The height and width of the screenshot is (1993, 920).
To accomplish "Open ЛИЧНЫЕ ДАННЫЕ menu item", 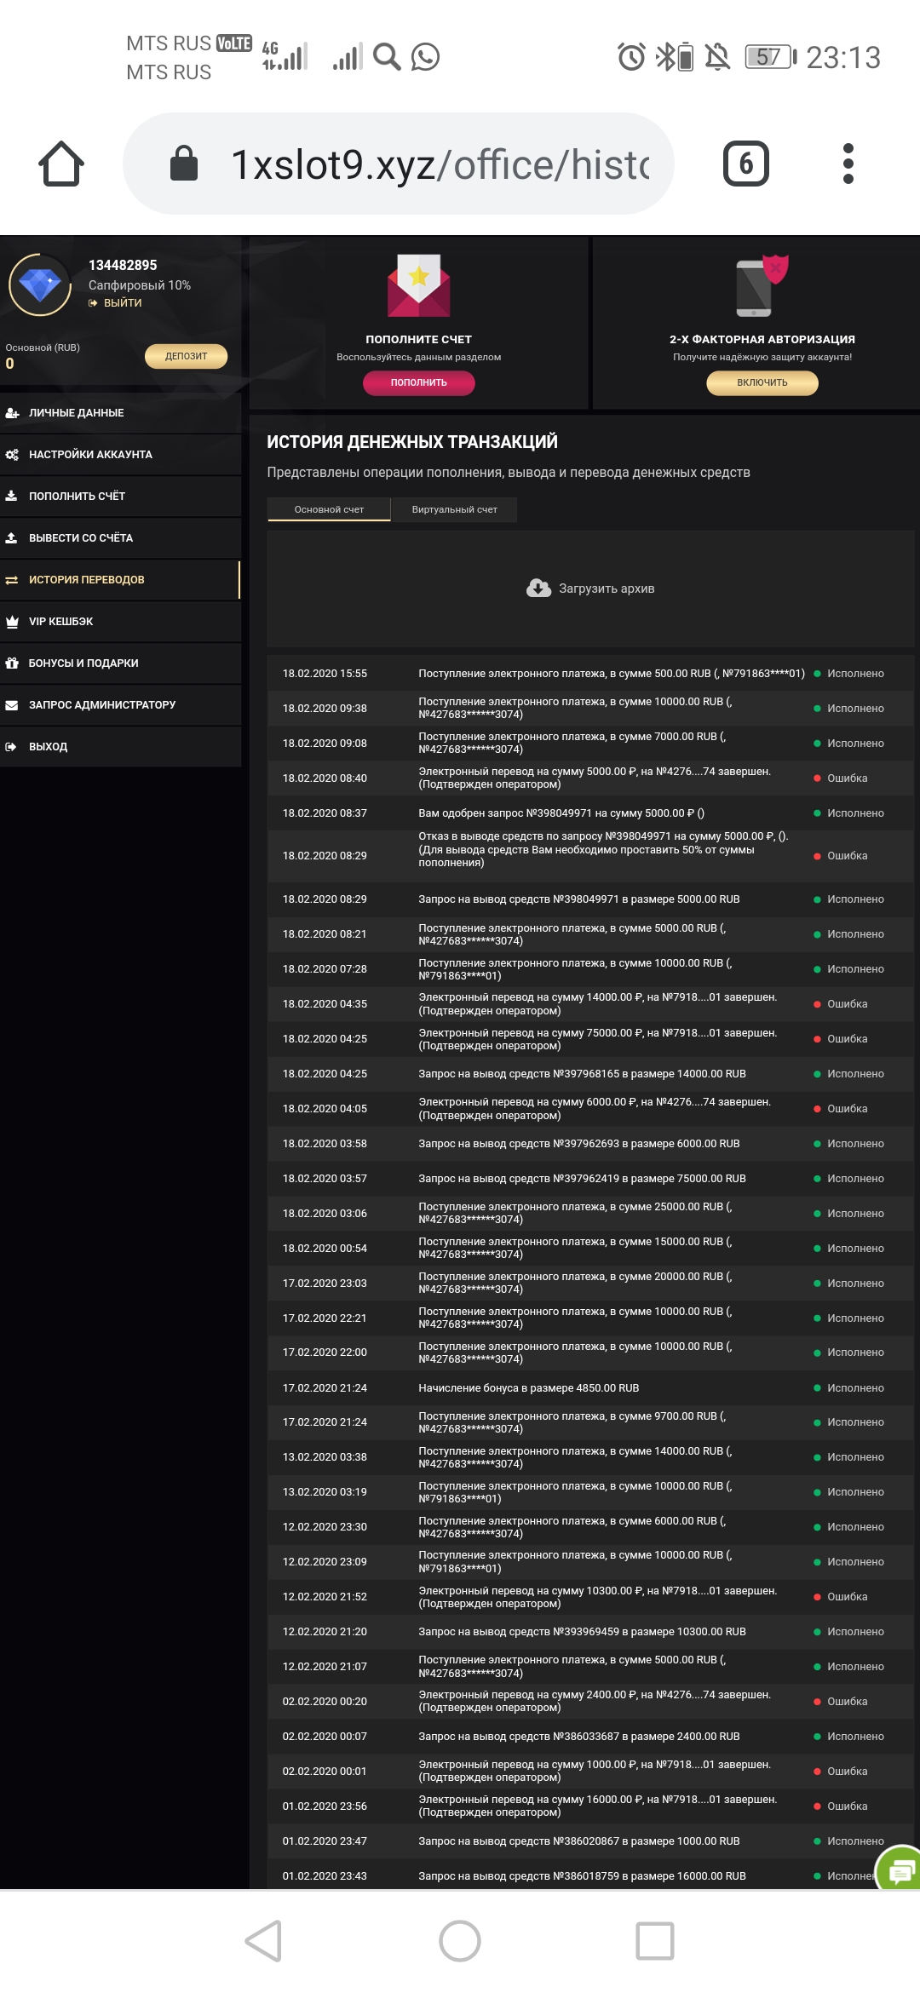I will click(120, 412).
